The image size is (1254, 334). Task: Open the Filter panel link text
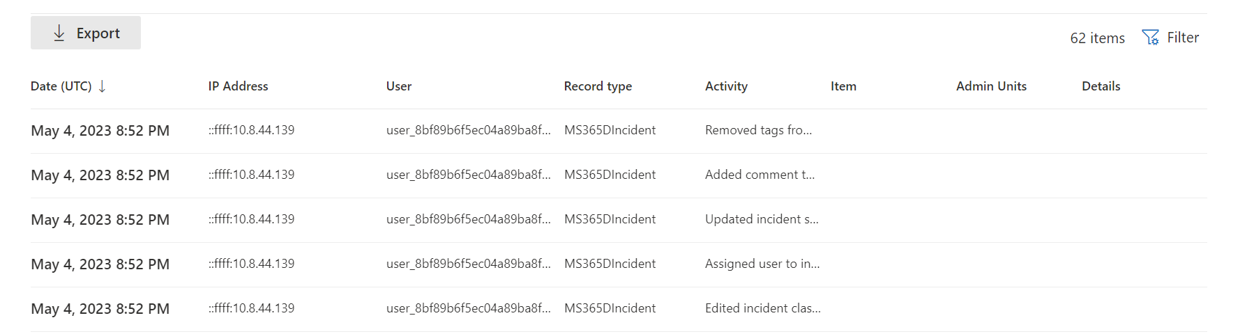[1183, 38]
